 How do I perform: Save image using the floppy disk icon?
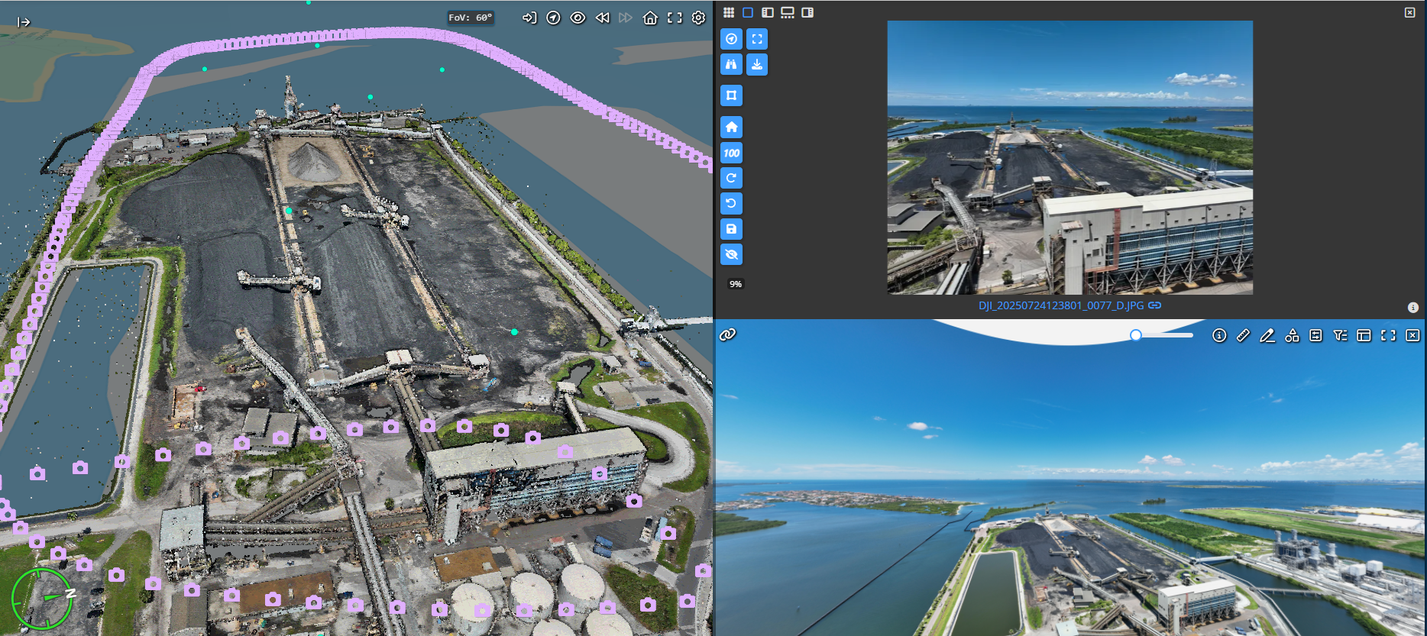click(x=731, y=229)
